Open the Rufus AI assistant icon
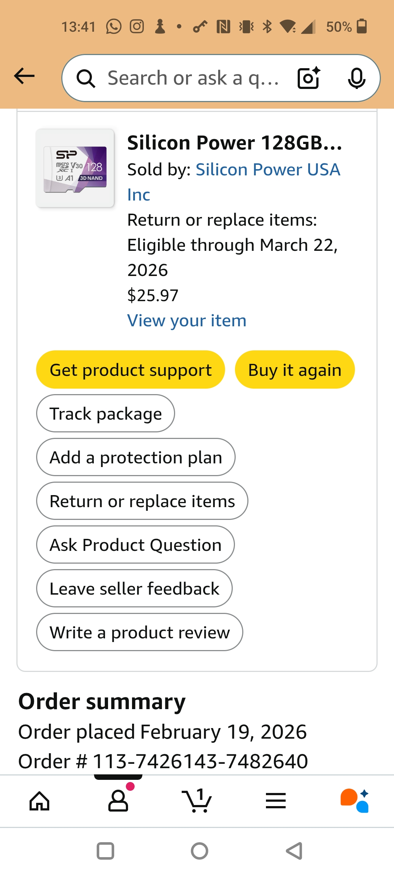This screenshot has width=394, height=875. point(355,801)
